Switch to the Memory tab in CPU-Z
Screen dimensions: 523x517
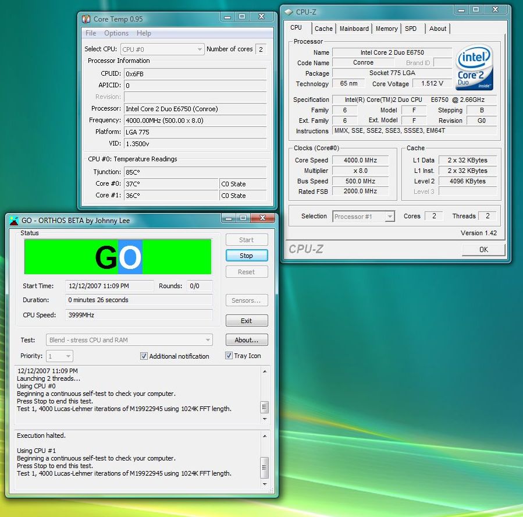387,29
